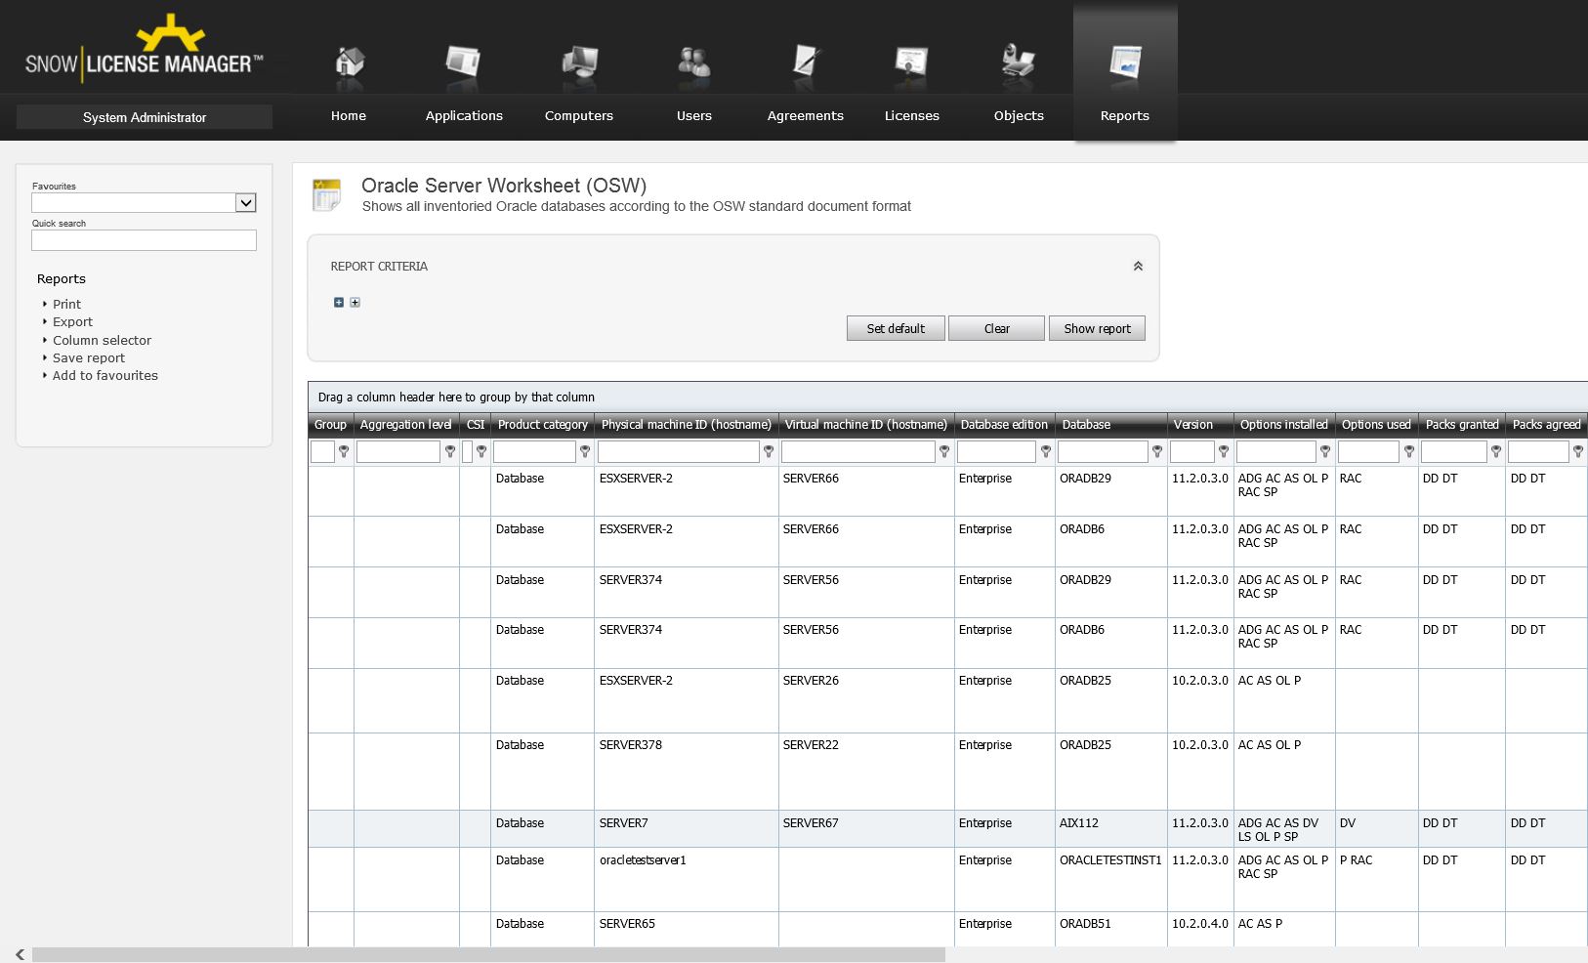Sort by Product category column header
The height and width of the screenshot is (963, 1588).
click(x=543, y=425)
